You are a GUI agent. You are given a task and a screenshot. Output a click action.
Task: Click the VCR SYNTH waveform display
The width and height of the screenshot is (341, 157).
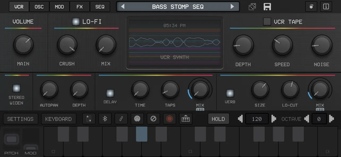tap(175, 43)
